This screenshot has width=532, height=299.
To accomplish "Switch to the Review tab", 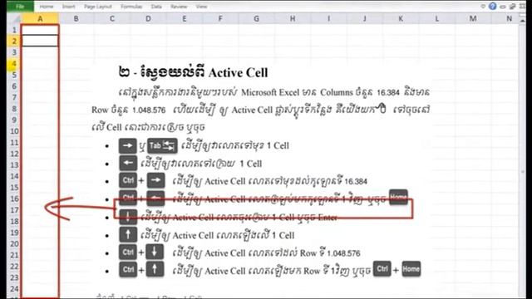I will tap(179, 7).
